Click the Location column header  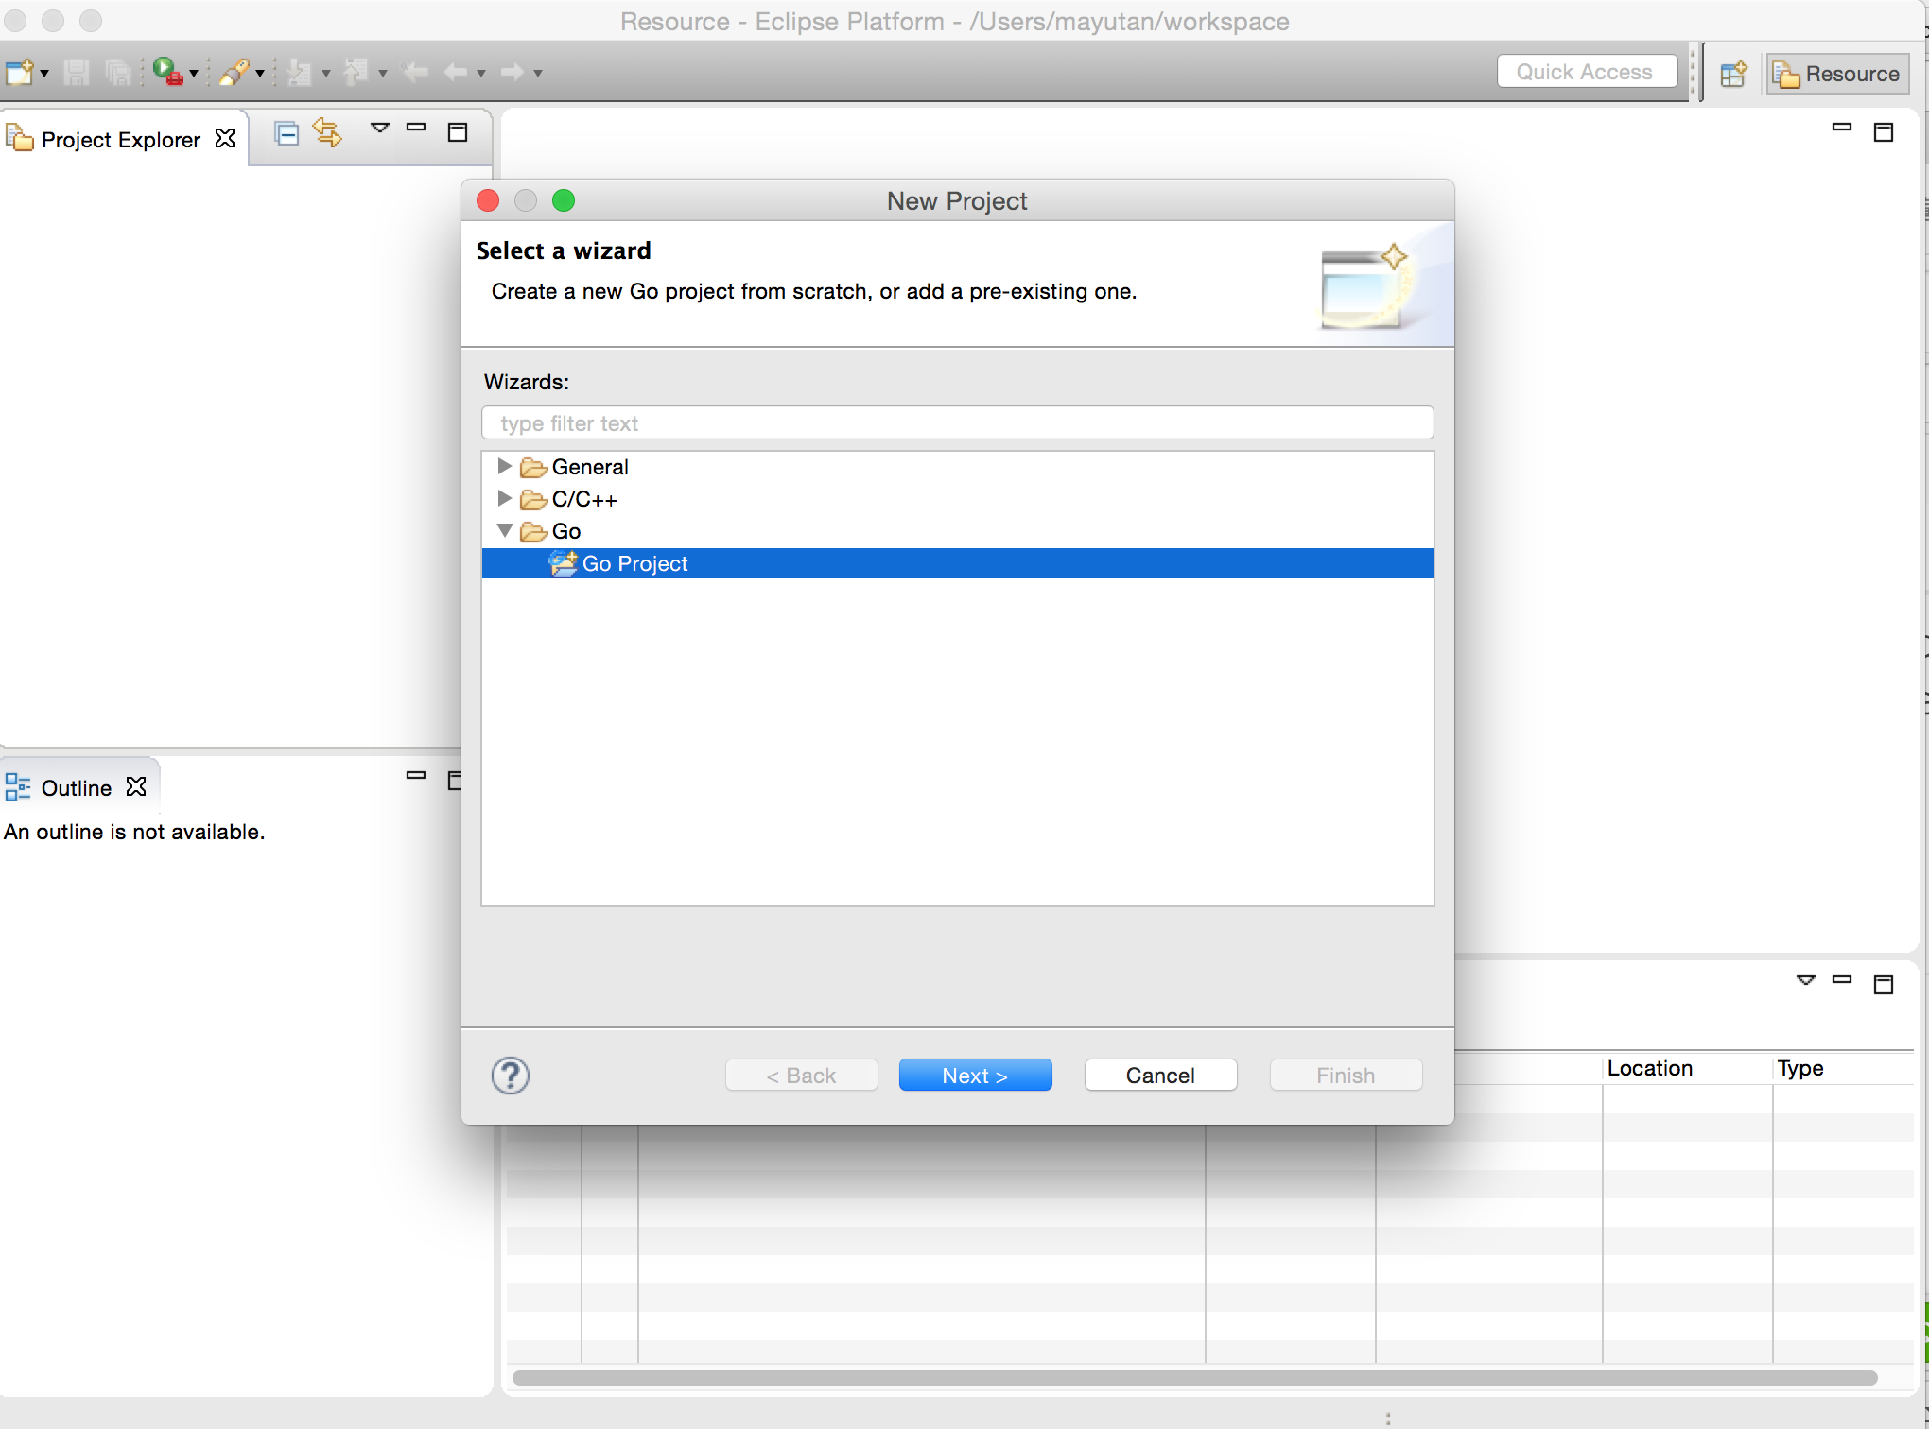[1687, 1068]
